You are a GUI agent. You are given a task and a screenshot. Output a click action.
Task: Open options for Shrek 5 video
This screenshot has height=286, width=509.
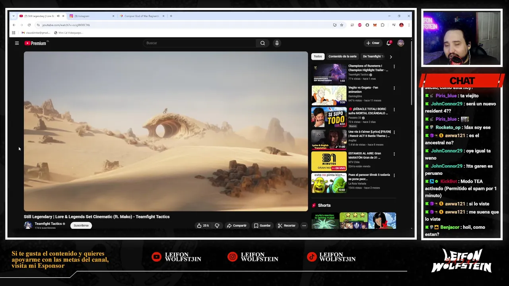(x=394, y=175)
